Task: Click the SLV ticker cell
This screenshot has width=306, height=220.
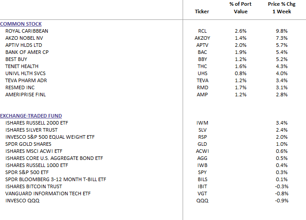Action: tap(202, 130)
